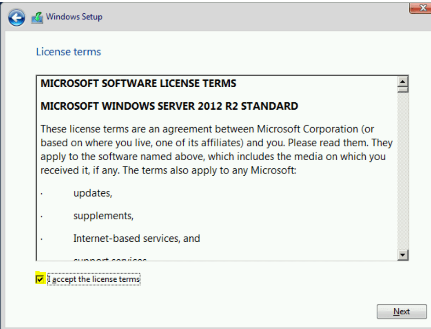
Task: Close the Windows Setup window
Action: [420, 7]
